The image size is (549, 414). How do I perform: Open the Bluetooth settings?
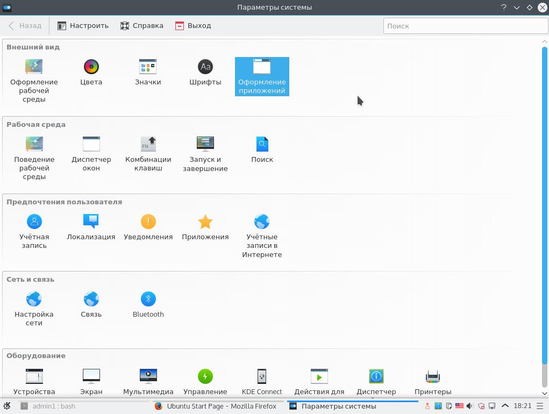(148, 304)
